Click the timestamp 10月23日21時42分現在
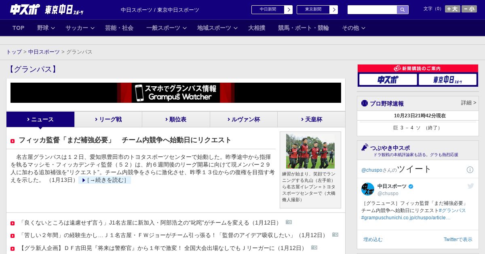Image resolution: width=485 pixels, height=254 pixels. pyautogui.click(x=420, y=116)
